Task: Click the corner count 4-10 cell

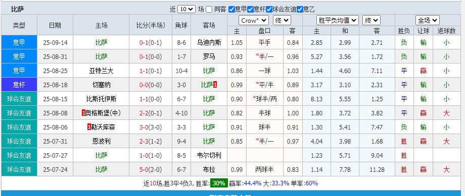Action: pyautogui.click(x=181, y=113)
